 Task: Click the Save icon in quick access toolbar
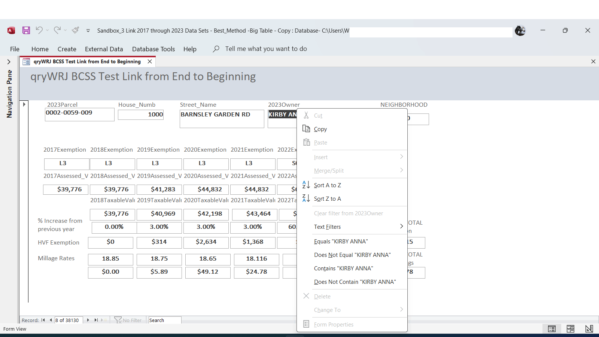coord(26,30)
